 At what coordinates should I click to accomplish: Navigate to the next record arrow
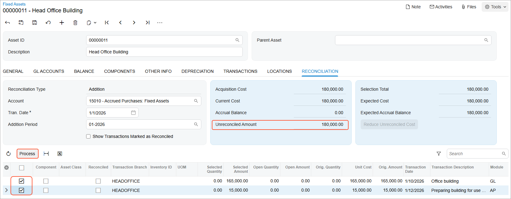134,23
